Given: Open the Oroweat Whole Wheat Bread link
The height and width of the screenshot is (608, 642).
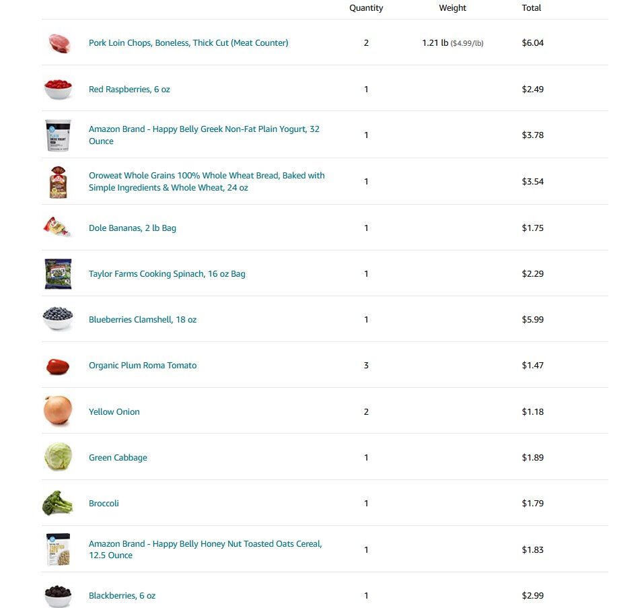Looking at the screenshot, I should pyautogui.click(x=206, y=182).
